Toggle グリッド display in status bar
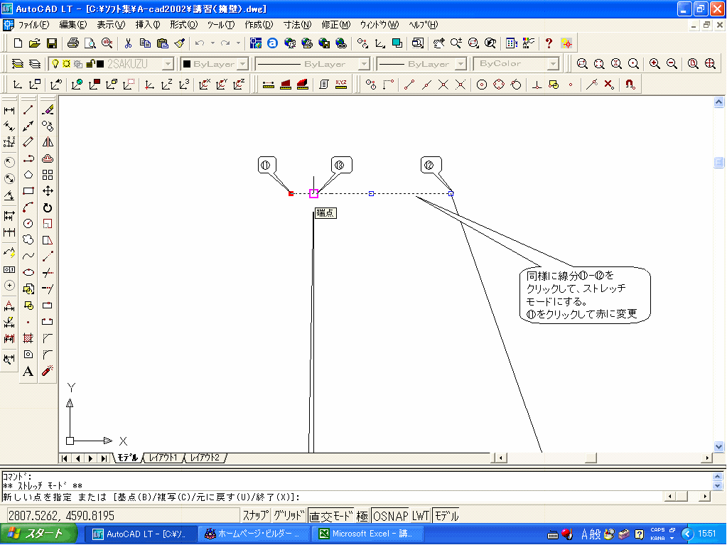The image size is (727, 545). [289, 516]
